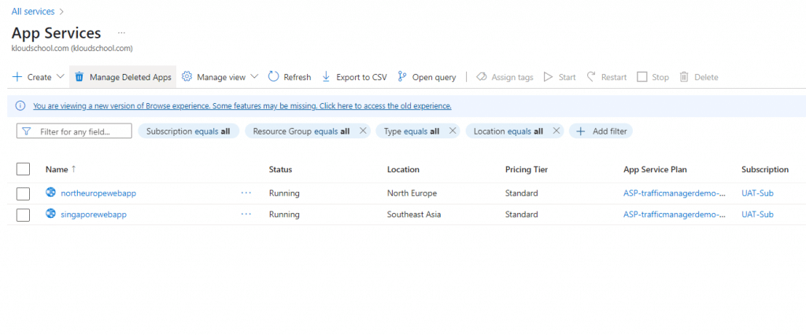
Task: Open the singaporewebapp app link
Action: click(x=94, y=214)
